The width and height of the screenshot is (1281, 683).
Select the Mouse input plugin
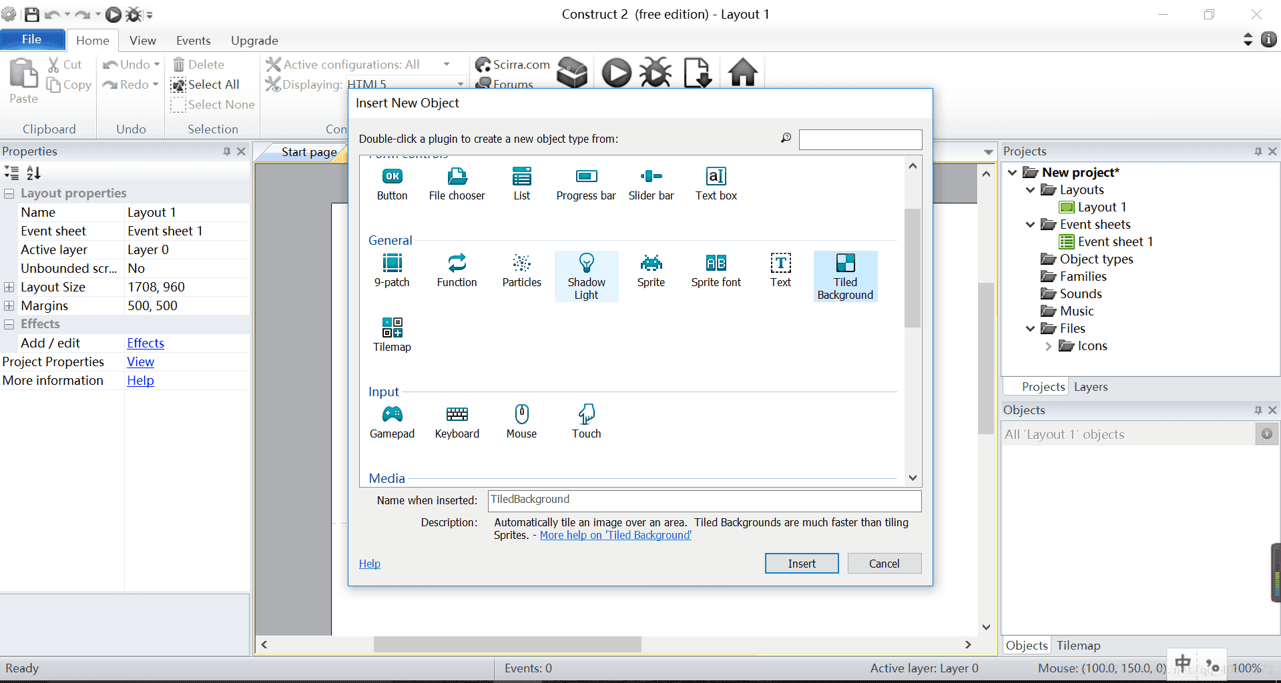click(x=521, y=422)
